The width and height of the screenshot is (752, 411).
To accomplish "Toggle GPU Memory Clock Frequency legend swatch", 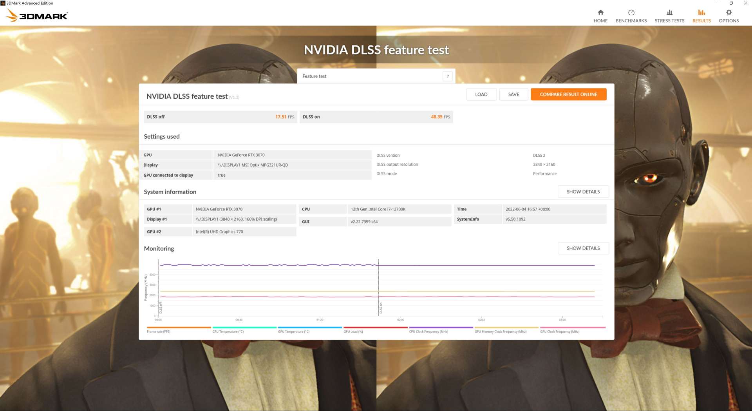I will (506, 327).
